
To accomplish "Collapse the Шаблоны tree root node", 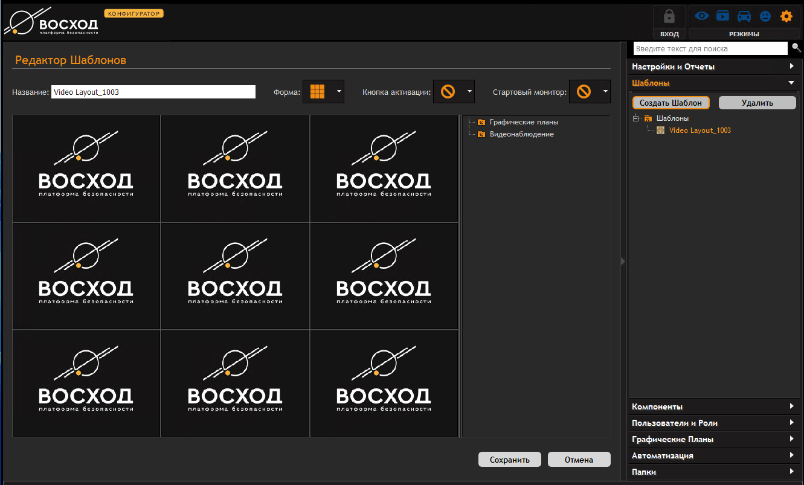I will pyautogui.click(x=635, y=118).
